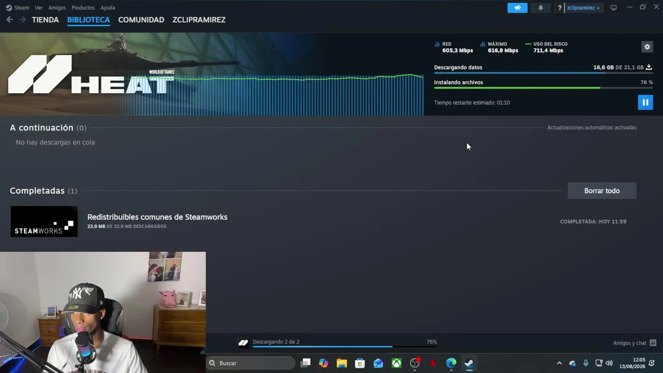Open the network tray icon
The width and height of the screenshot is (663, 373).
599,363
